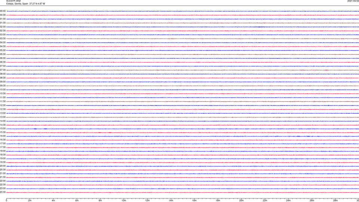Screen dimensions: 359x202
Task: Click the 17:30 time label
Action: click(x=3, y=147)
